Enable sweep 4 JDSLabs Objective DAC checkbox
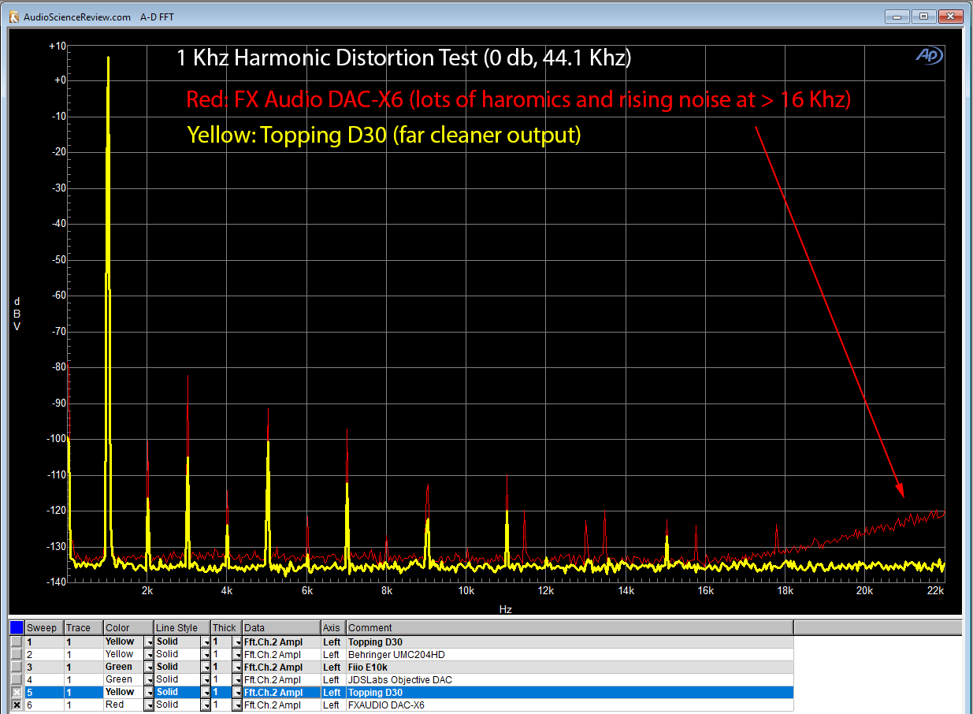973x714 pixels. [17, 679]
